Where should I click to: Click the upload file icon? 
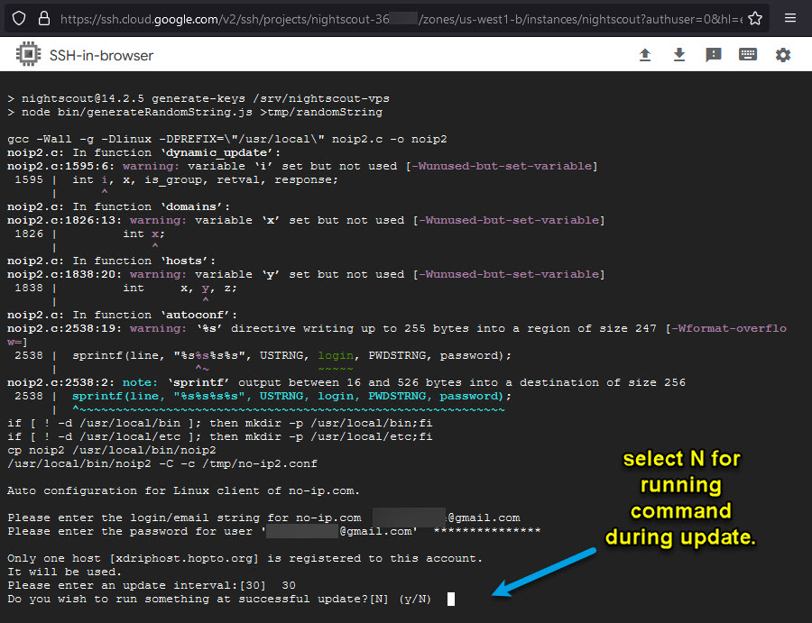click(644, 55)
